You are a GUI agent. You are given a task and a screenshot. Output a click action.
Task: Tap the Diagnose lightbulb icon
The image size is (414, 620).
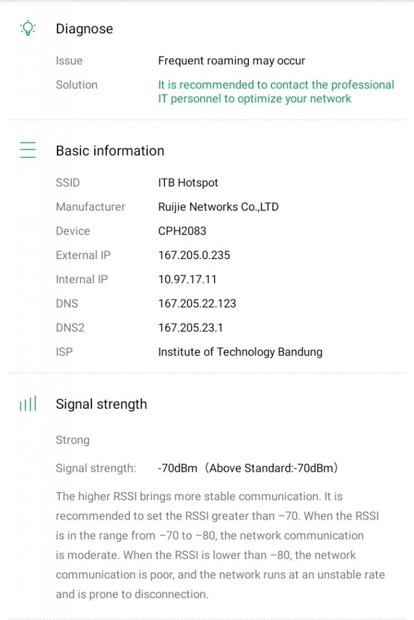tap(28, 28)
